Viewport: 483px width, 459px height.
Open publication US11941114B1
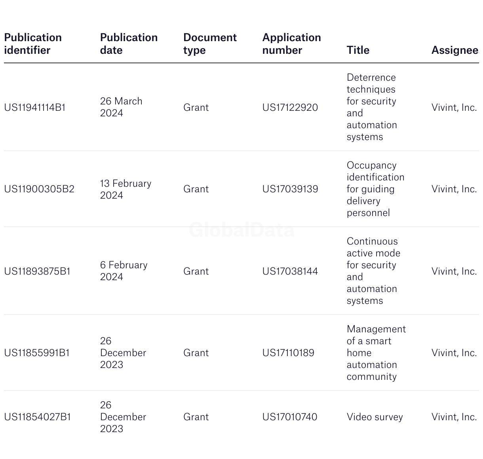coord(35,107)
